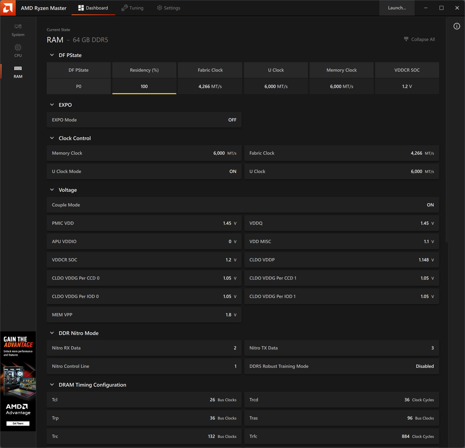Click the PMIC VDD row
The width and height of the screenshot is (465, 448).
click(144, 223)
